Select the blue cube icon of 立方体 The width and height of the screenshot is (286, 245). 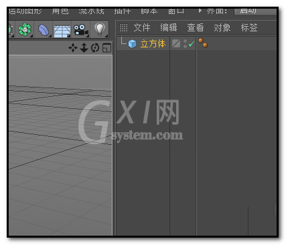(132, 44)
